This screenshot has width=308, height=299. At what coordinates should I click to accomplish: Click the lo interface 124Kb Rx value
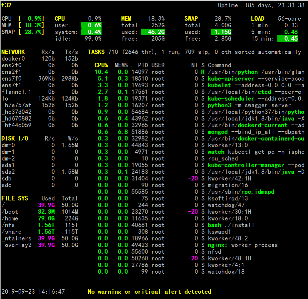[46, 99]
